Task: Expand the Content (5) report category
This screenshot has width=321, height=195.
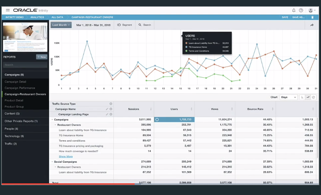Action: [12, 114]
